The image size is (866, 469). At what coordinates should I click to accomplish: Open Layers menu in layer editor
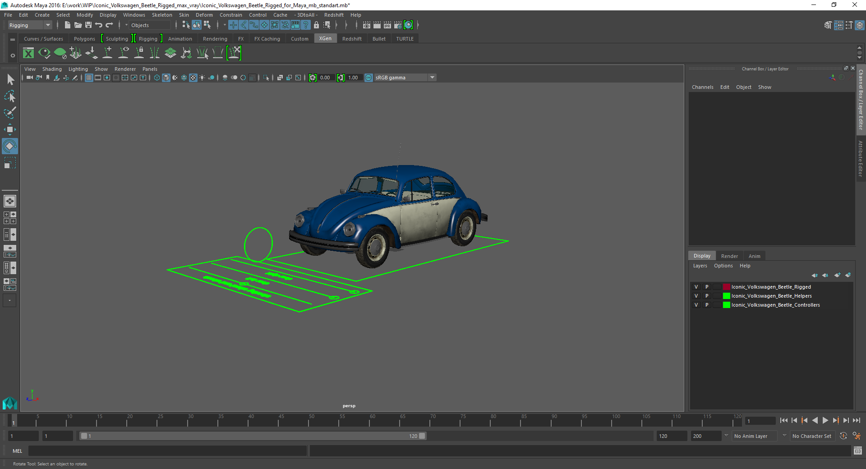(700, 266)
